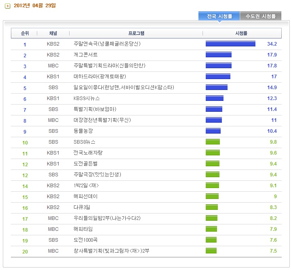Select program 창사특별기획(빛과그림자<재>)2부
Image resolution: width=291 pixels, height=270 pixels.
[x=112, y=251]
